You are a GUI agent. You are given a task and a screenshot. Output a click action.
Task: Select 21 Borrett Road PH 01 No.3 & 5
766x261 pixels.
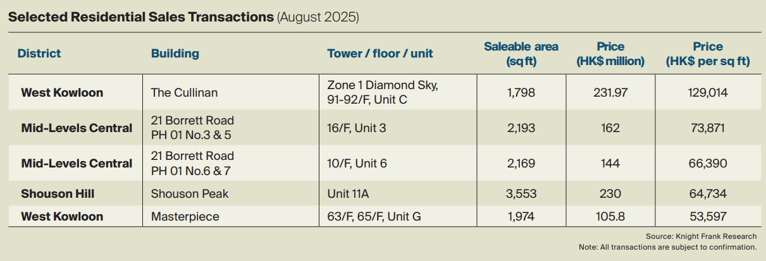tap(192, 128)
